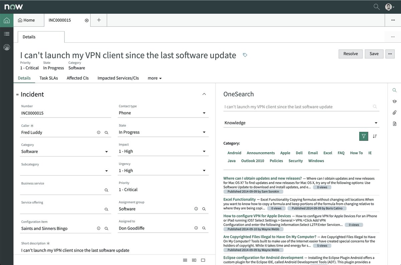Image resolution: width=401 pixels, height=265 pixels.
Task: Open Assigned to lookup search icon
Action: 204,228
